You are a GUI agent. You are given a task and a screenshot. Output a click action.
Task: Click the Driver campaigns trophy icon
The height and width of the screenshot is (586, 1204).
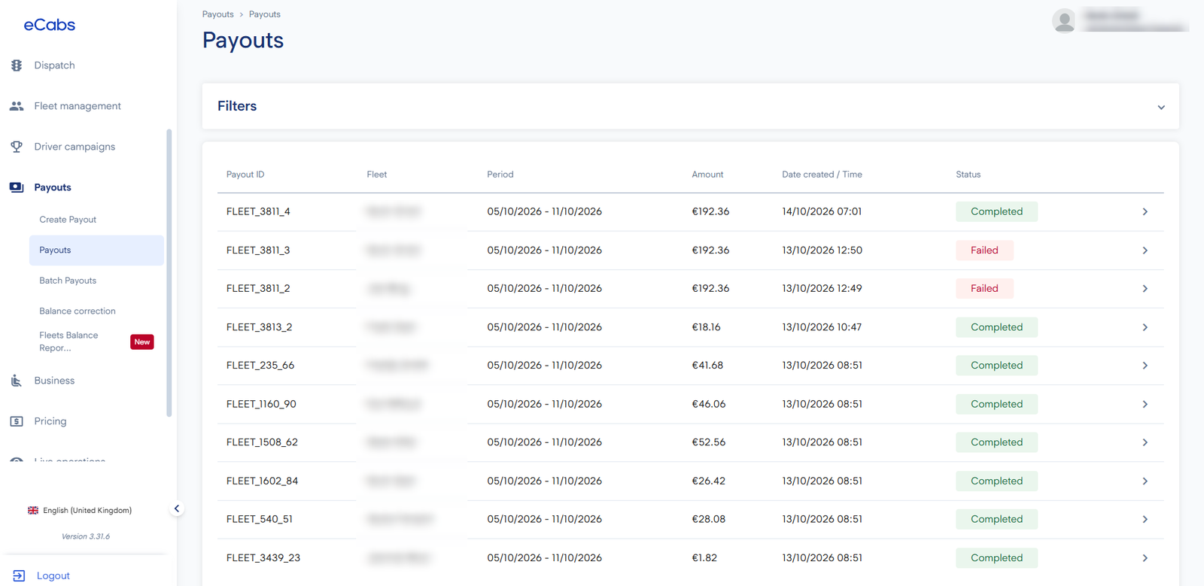(17, 147)
